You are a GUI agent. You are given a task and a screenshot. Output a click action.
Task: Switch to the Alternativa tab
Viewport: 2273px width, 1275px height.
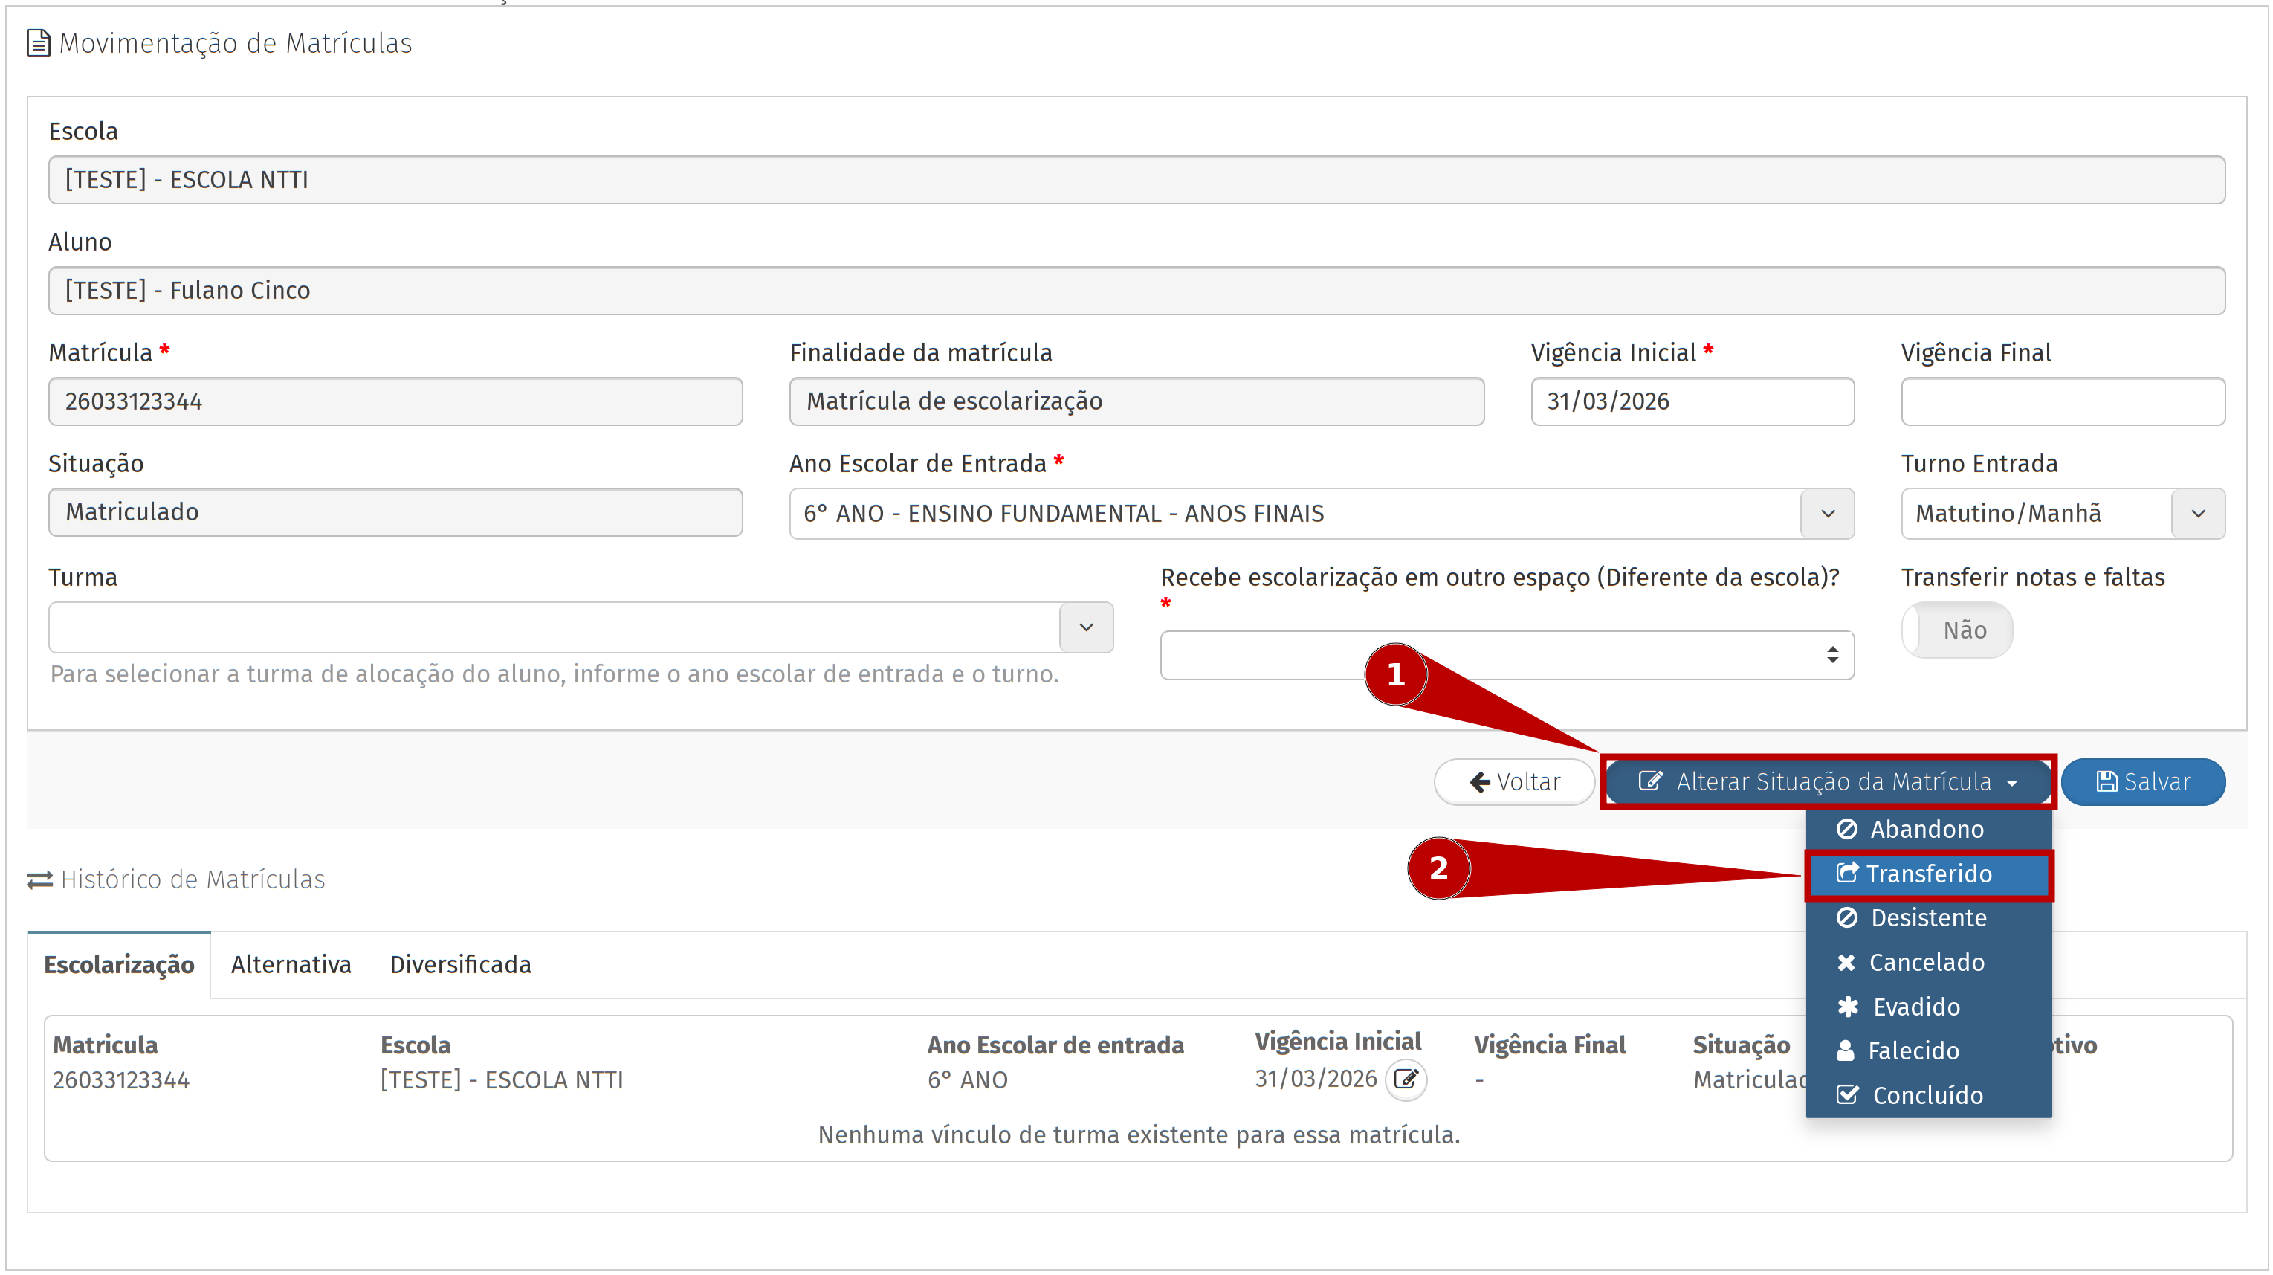click(x=291, y=964)
